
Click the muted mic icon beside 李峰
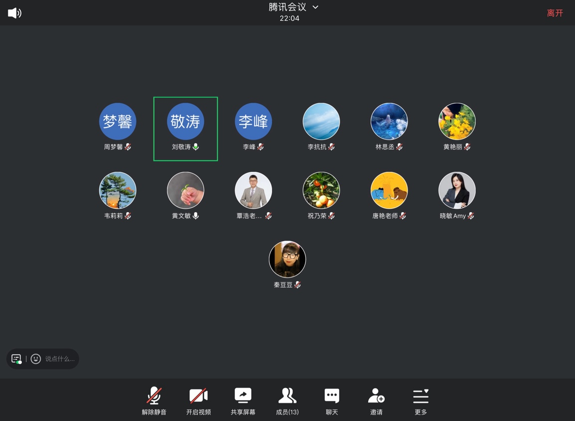261,147
